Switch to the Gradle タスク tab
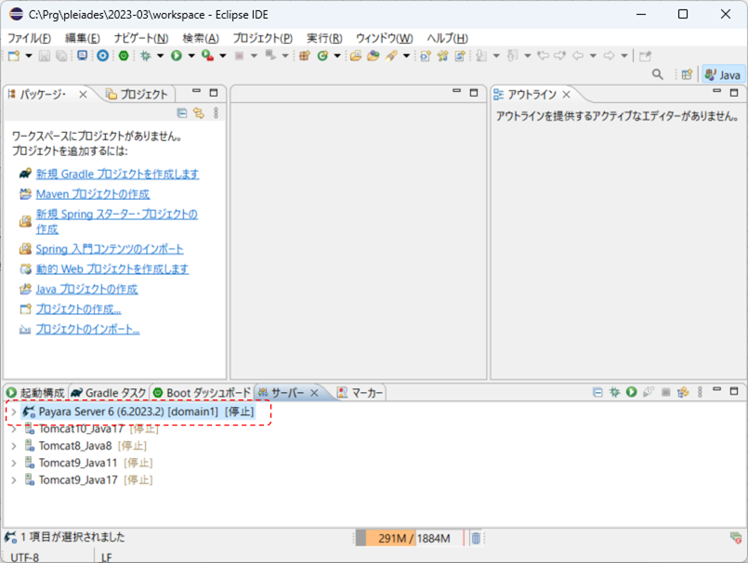This screenshot has width=748, height=563. tap(110, 393)
